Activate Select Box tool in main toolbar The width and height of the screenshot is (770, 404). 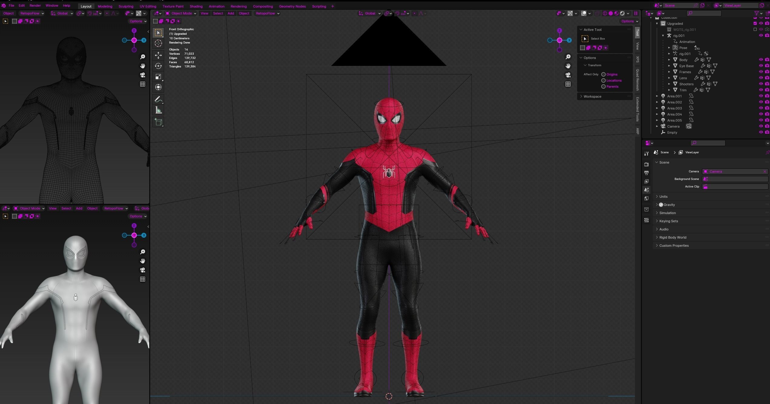coord(158,33)
